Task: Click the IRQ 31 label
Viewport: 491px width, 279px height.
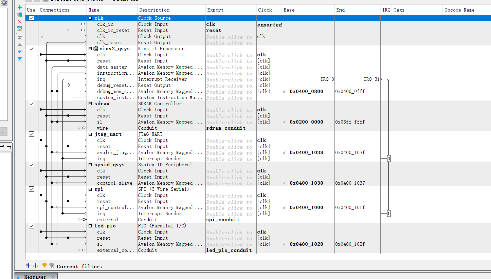Action: 371,79
